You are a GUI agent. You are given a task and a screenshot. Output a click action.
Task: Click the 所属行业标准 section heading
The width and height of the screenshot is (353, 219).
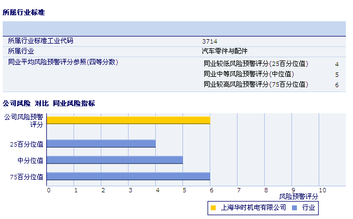[24, 12]
